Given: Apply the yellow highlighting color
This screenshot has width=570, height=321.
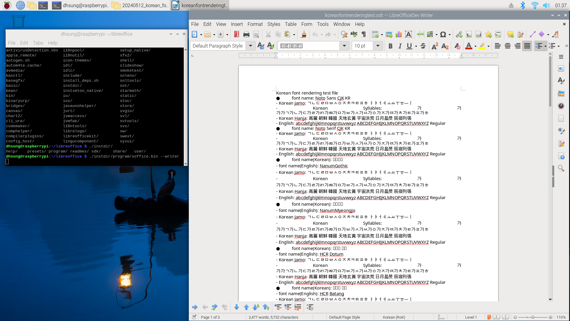Looking at the screenshot, I should (x=482, y=46).
